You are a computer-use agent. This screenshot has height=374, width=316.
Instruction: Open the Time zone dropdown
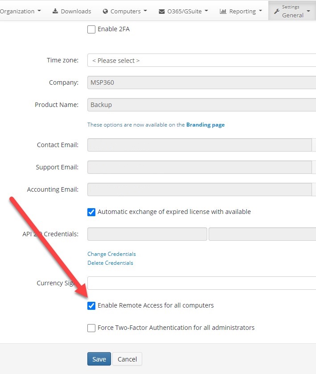[201, 60]
